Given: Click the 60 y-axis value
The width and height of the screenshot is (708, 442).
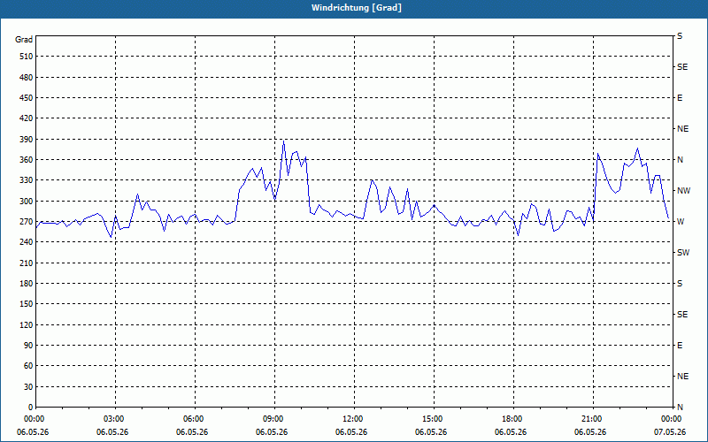Looking at the screenshot, I should click(x=28, y=366).
